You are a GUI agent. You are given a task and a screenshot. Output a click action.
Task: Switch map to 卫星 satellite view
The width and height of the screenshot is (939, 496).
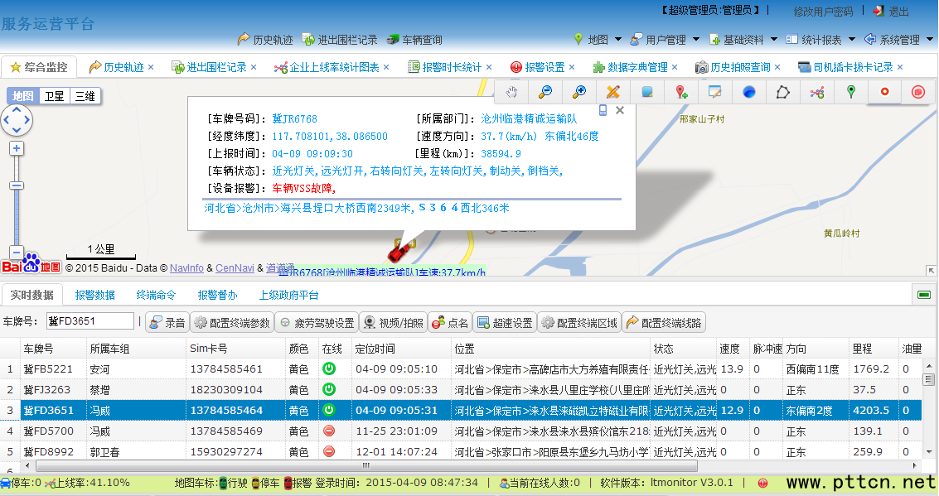54,96
